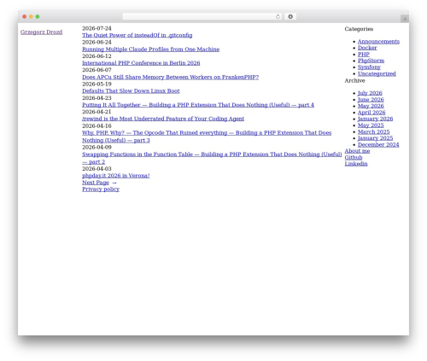Open the Privacy policy link
The image size is (427, 361).
click(101, 189)
